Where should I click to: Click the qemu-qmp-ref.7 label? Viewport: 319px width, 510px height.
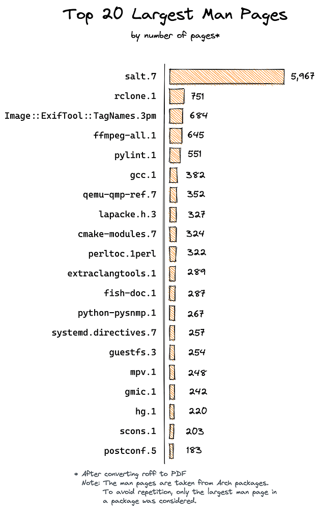[x=120, y=195]
